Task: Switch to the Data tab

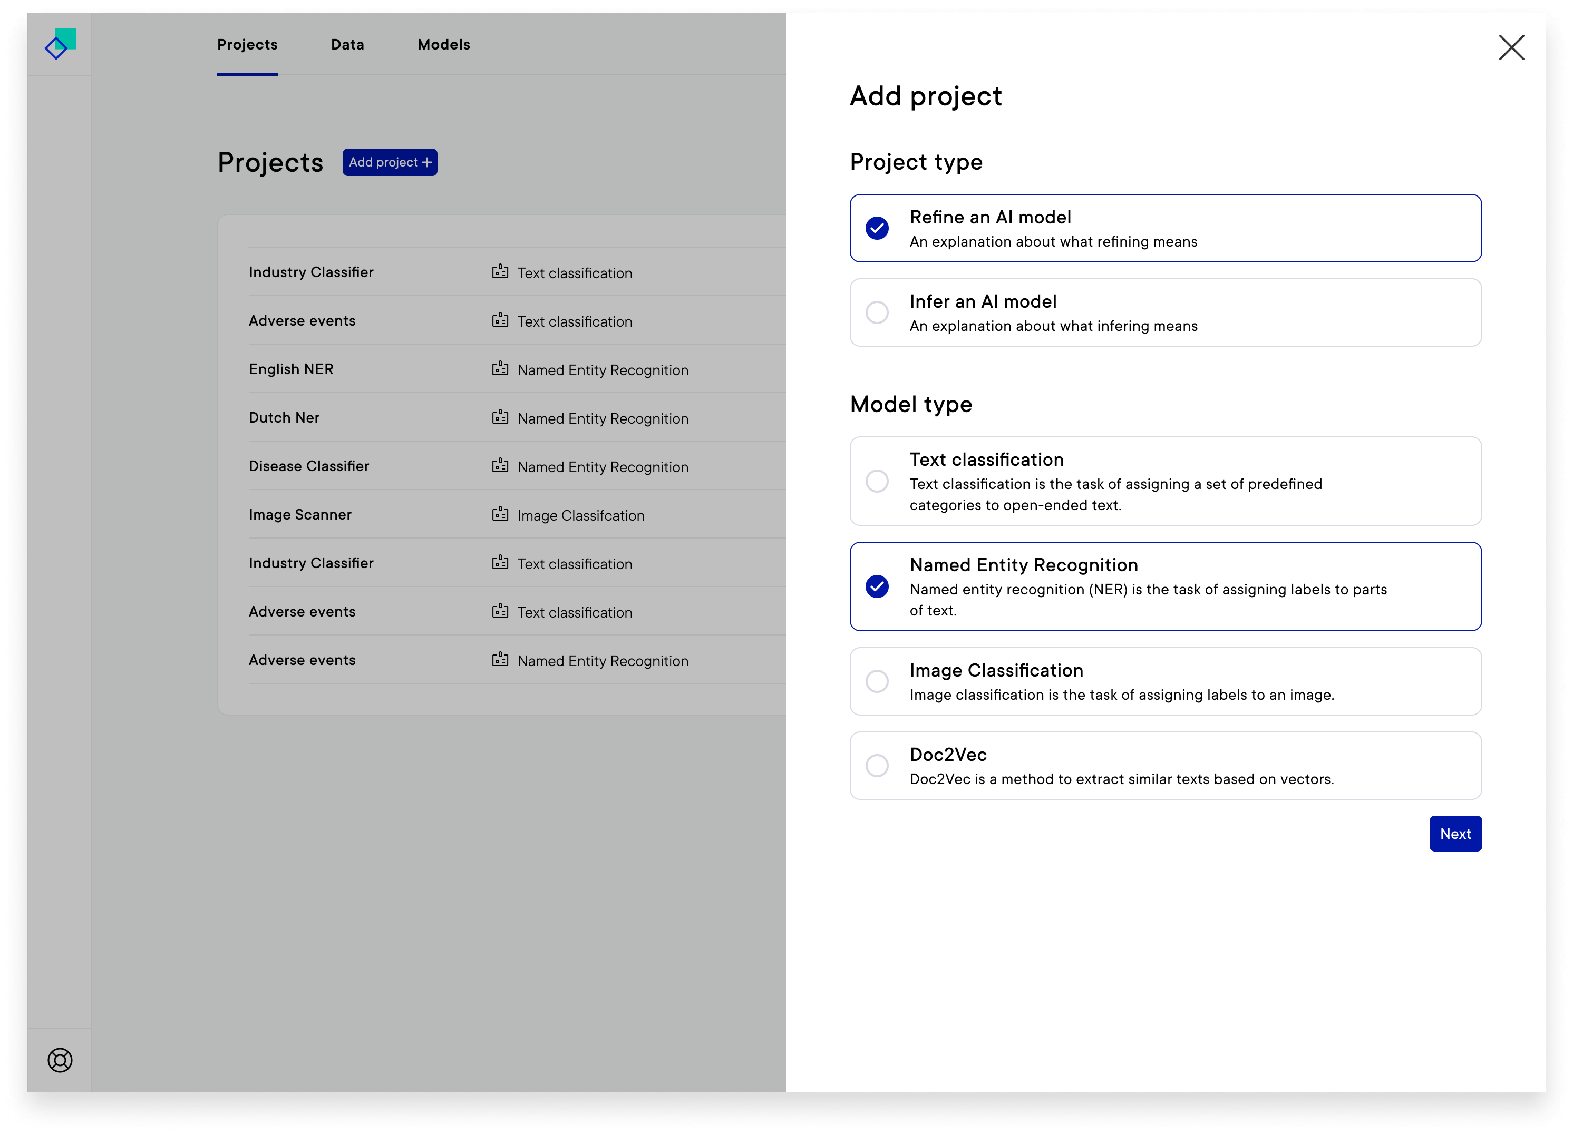Action: pos(347,45)
